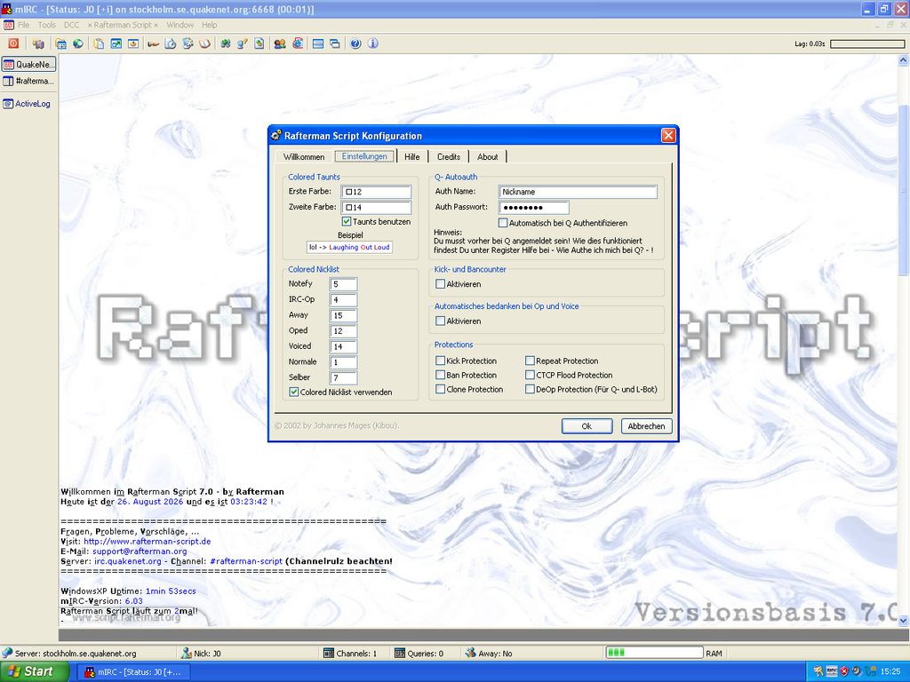Click the Away icon in status bar

coord(470,653)
